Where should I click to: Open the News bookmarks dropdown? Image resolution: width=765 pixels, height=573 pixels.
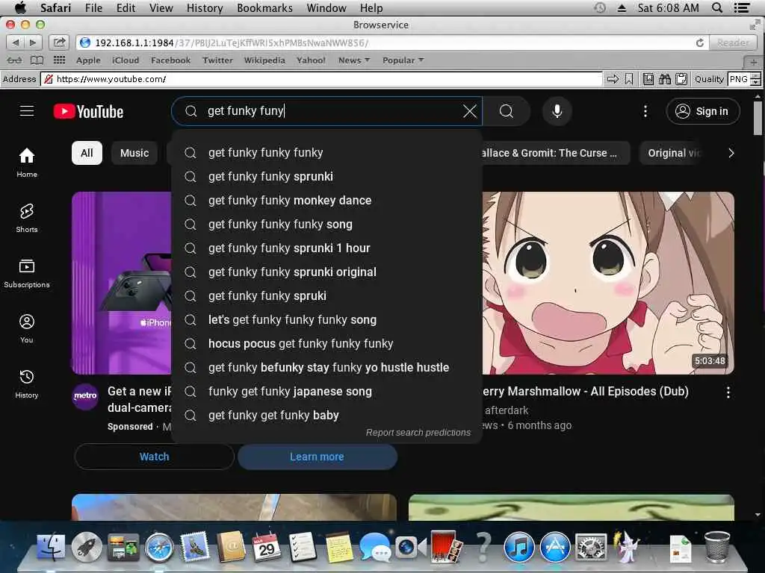[353, 60]
